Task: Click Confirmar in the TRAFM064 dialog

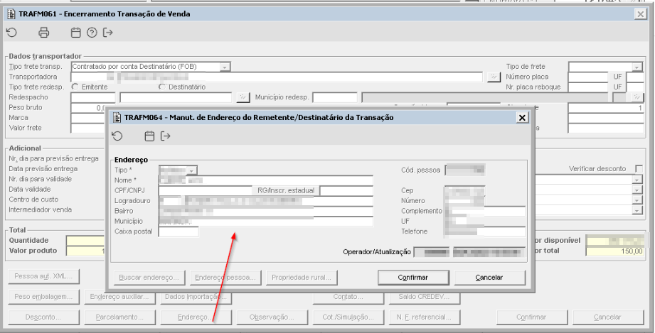Action: pos(413,278)
